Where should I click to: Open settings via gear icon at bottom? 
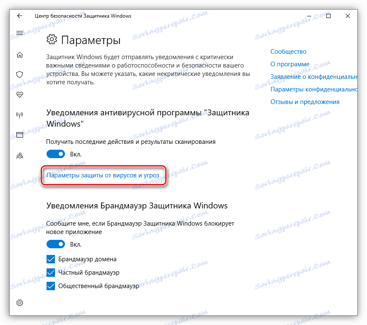(x=19, y=302)
